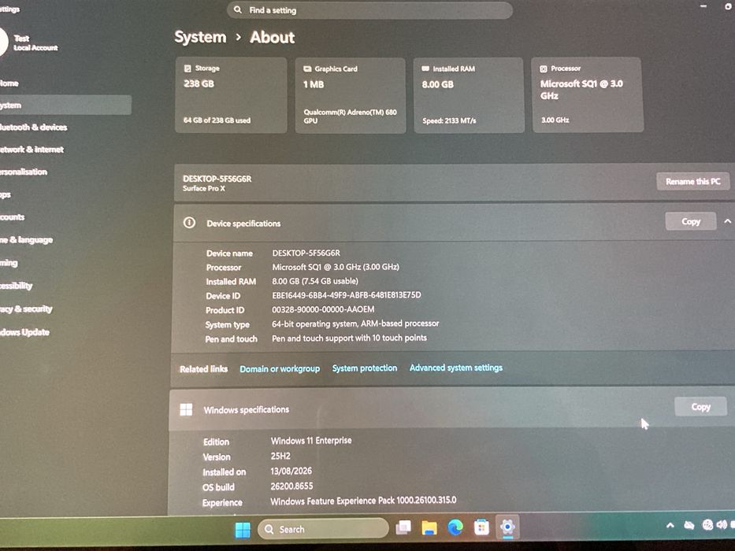The height and width of the screenshot is (551, 735).
Task: Click the volume speaker tray icon
Action: [x=722, y=525]
